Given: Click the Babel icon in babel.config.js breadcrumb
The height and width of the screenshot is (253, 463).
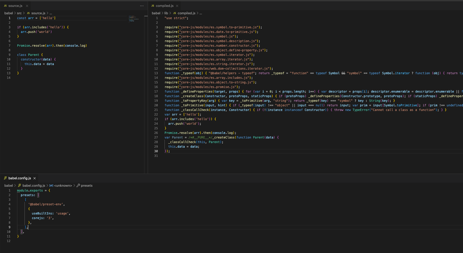Looking at the screenshot, I should [19, 185].
